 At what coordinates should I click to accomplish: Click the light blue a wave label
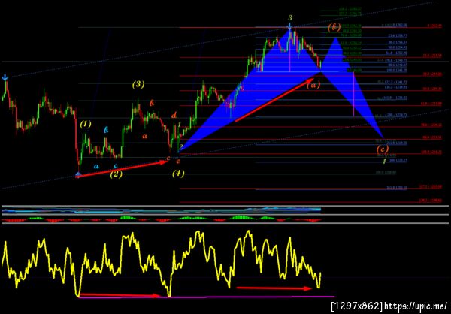(x=97, y=166)
